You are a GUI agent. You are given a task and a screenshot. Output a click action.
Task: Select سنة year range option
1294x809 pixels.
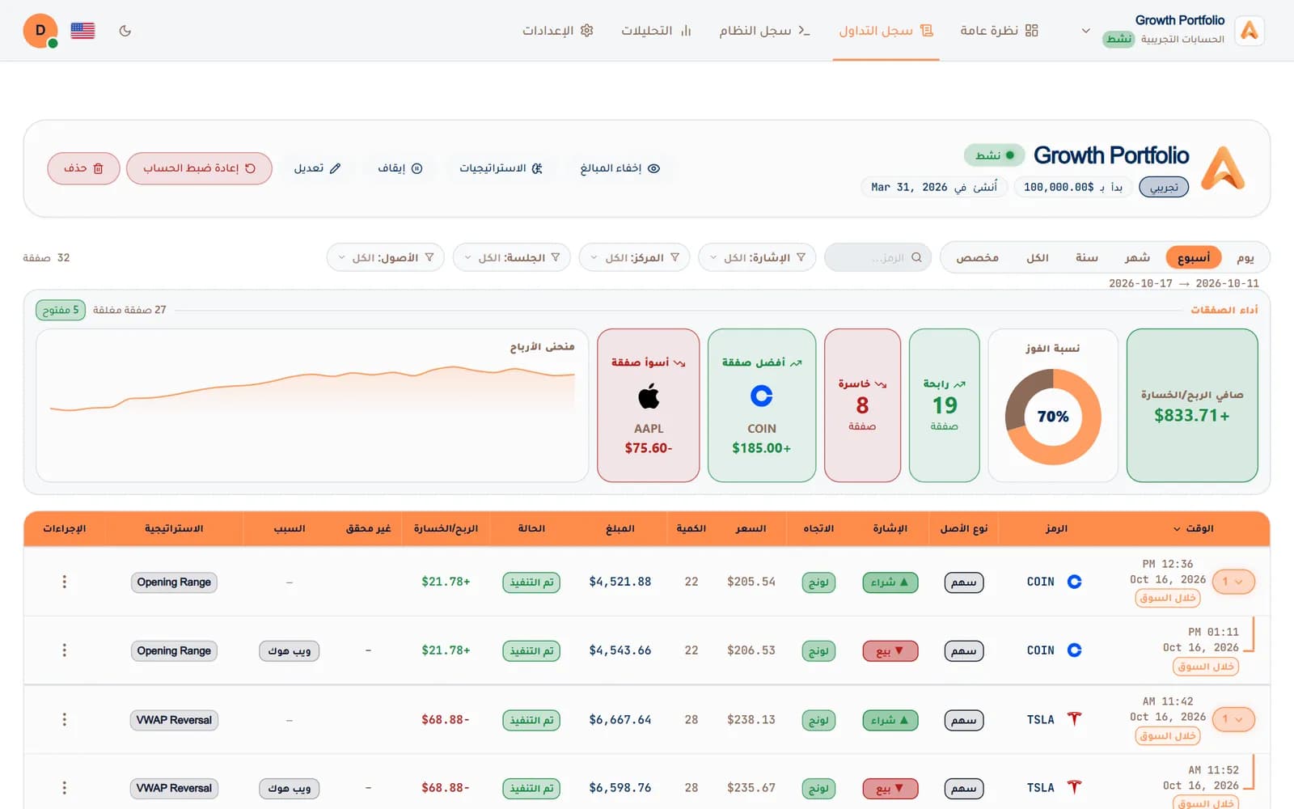pos(1087,257)
